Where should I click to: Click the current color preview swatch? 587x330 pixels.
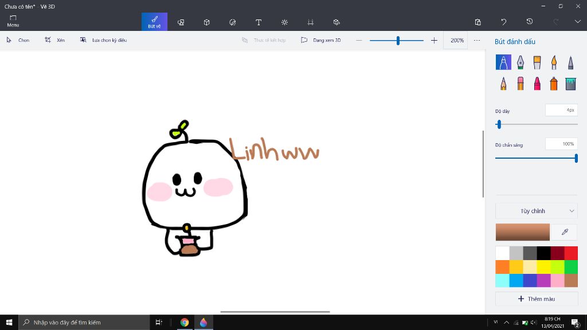click(523, 232)
